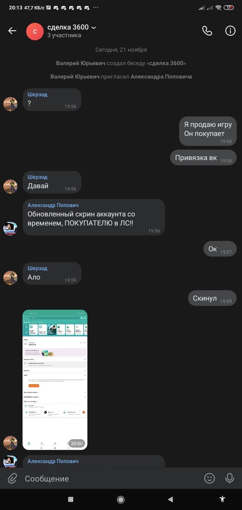Tap "Александра Поповича" in the invite notice
This screenshot has height=510, width=242.
[161, 77]
